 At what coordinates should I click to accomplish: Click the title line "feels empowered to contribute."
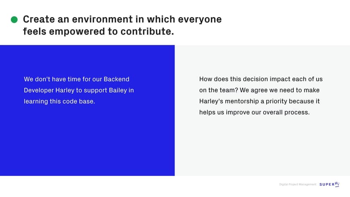(98, 31)
